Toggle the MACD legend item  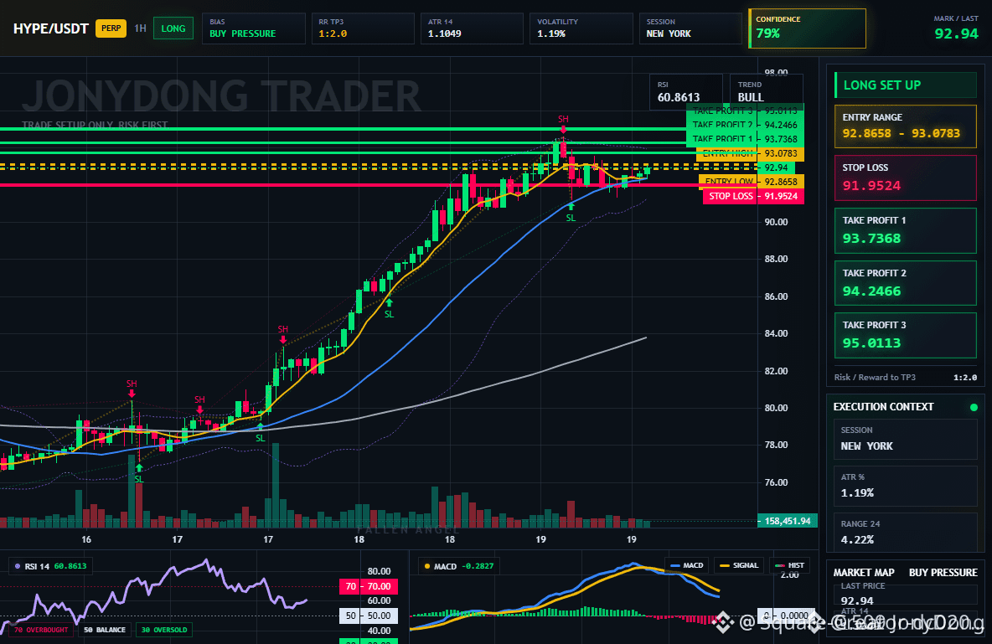pos(686,565)
